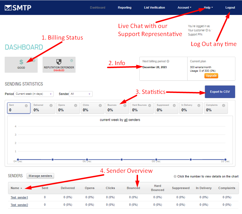Open the Sender dropdown
The width and height of the screenshot is (242, 214).
(81, 94)
